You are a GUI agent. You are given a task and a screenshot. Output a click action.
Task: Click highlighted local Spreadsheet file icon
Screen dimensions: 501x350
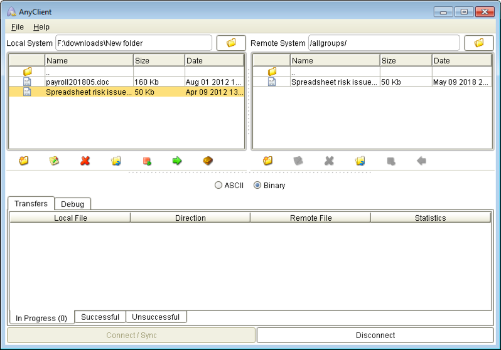27,92
